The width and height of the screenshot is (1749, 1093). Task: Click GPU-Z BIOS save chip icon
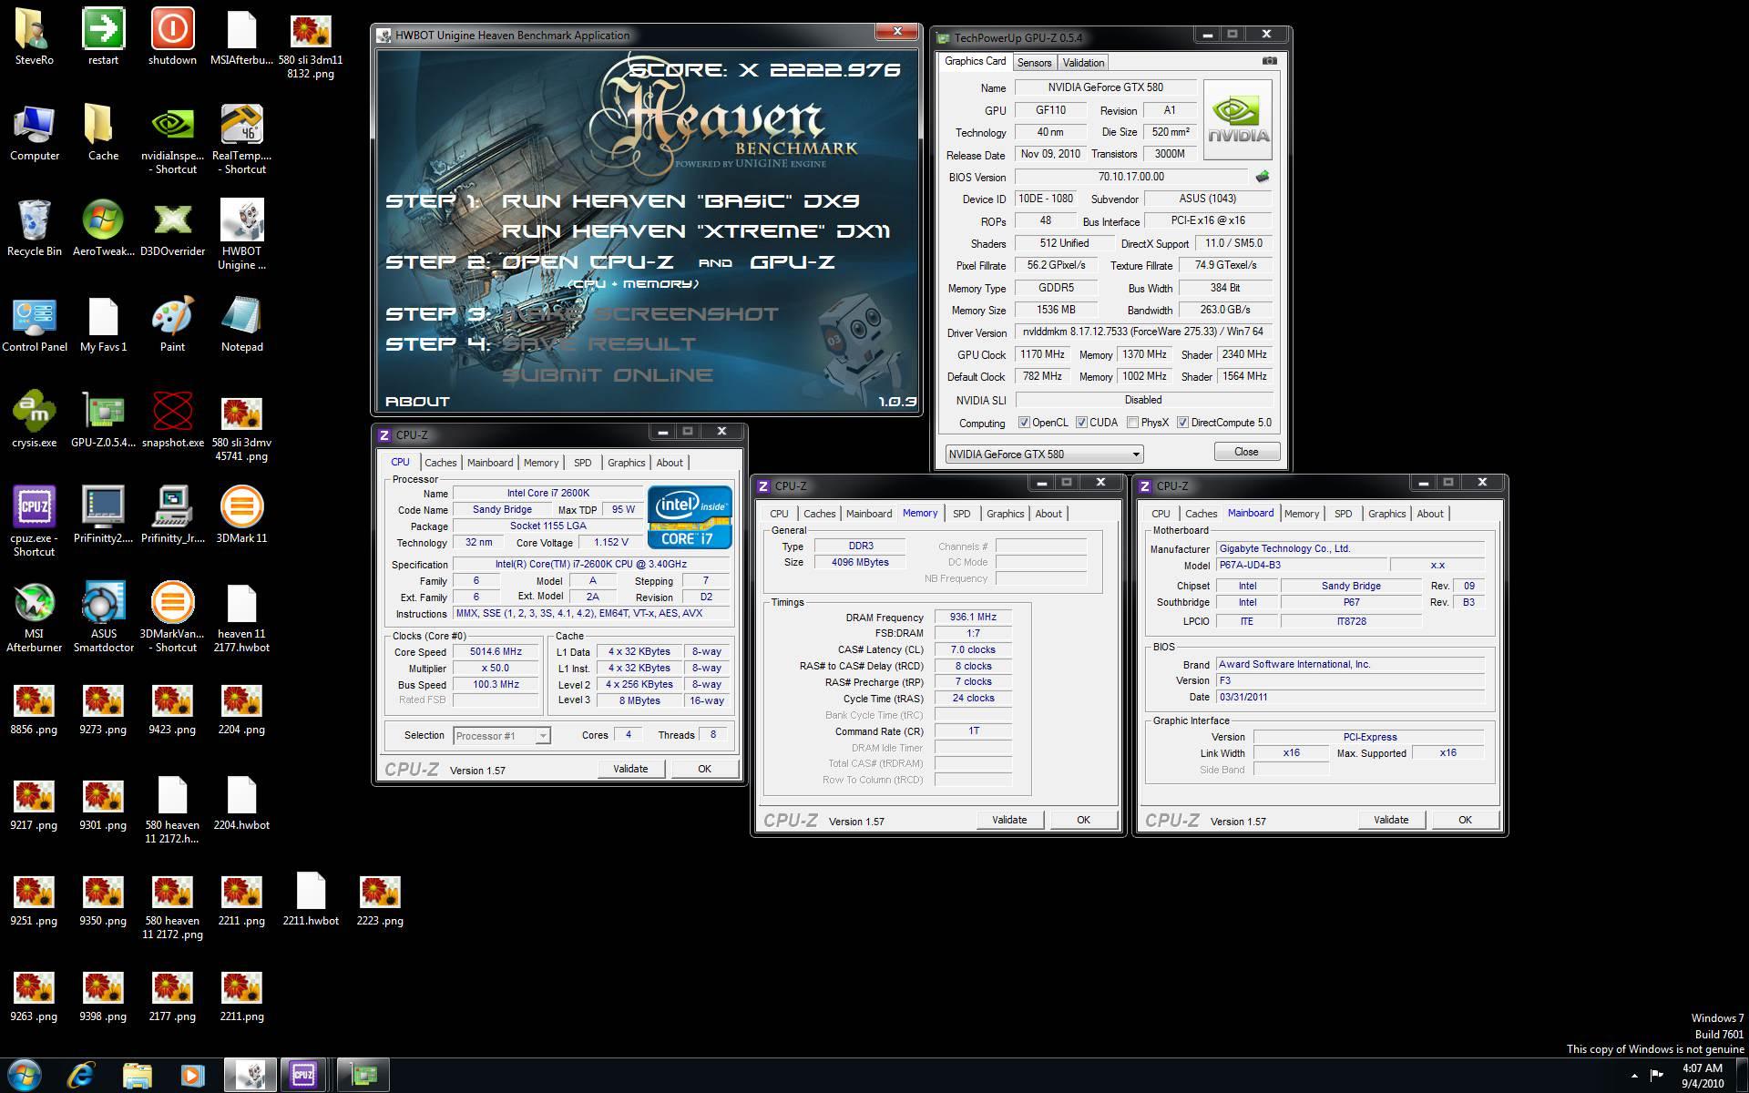[1263, 177]
